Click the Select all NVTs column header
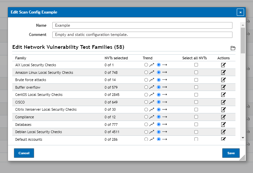The width and height of the screenshot is (253, 173). [x=194, y=58]
